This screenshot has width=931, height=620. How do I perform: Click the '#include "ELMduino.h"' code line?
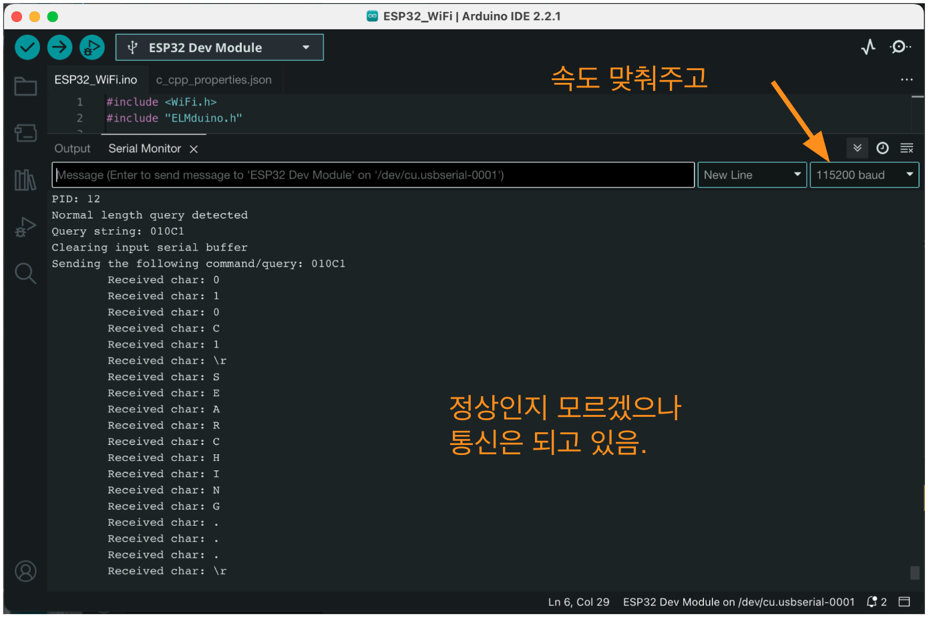pos(174,118)
